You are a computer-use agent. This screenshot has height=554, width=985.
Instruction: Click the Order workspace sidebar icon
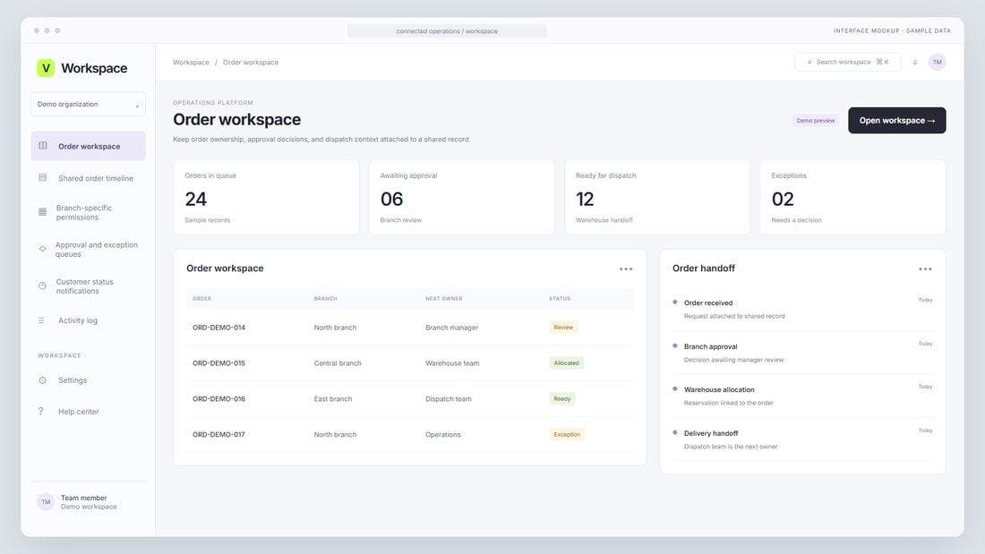point(43,146)
